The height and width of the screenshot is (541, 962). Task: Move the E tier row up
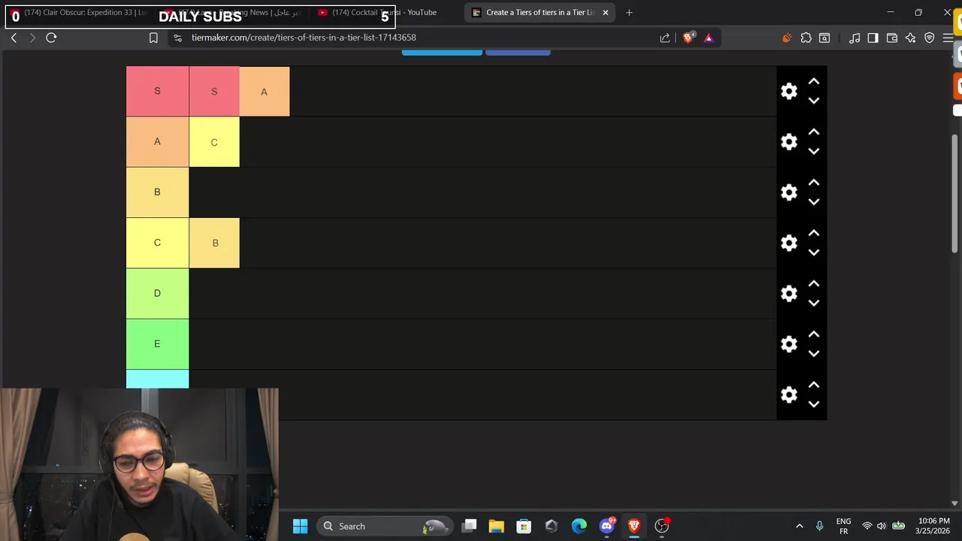(x=813, y=334)
